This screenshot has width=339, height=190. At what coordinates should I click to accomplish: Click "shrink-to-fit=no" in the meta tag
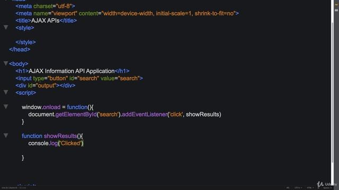[x=214, y=13]
